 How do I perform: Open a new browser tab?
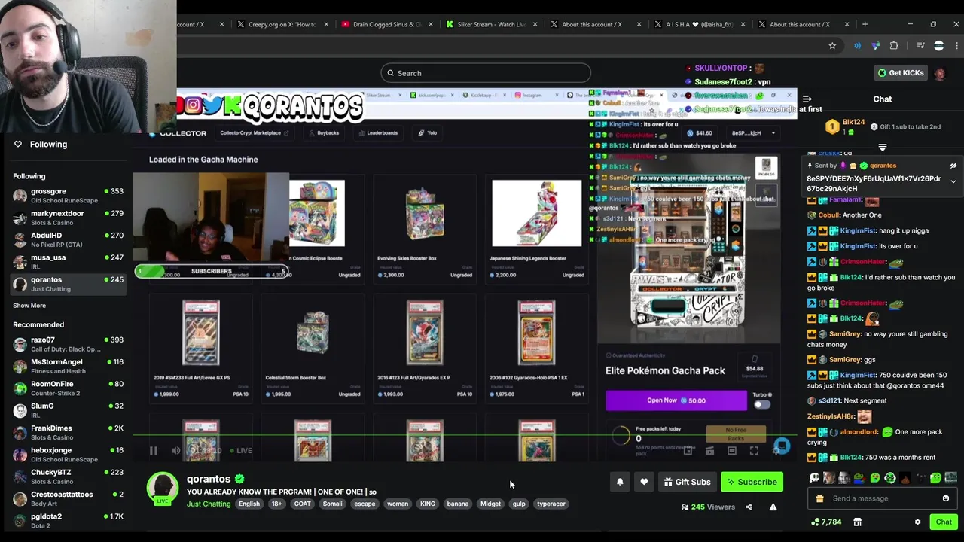[865, 24]
